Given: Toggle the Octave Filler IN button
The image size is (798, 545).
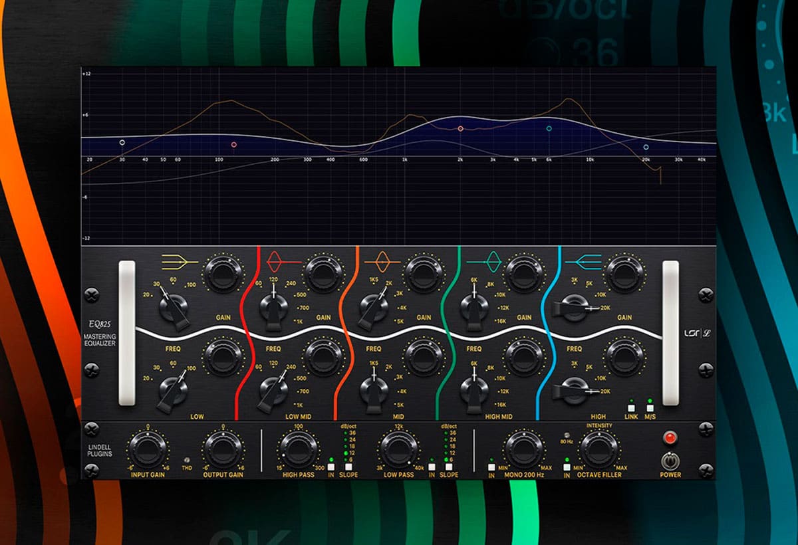Looking at the screenshot, I should coord(567,467).
